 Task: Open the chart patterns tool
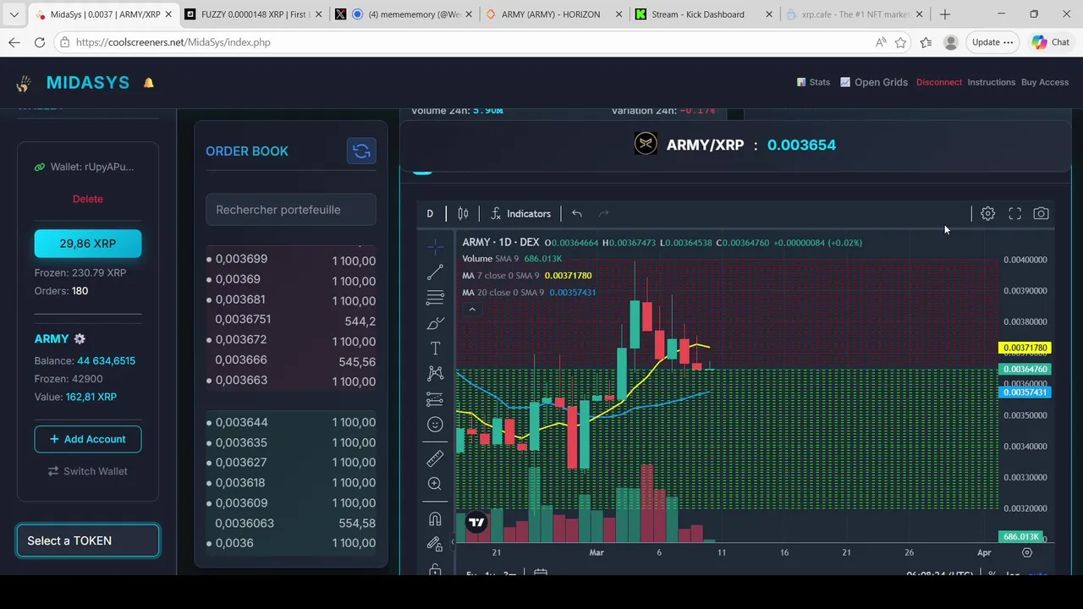[x=435, y=373]
